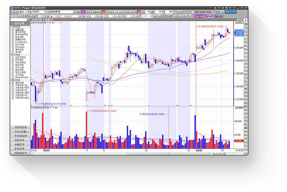
Task: Click the pencil drawing tool icon in second row
Action: [191, 16]
